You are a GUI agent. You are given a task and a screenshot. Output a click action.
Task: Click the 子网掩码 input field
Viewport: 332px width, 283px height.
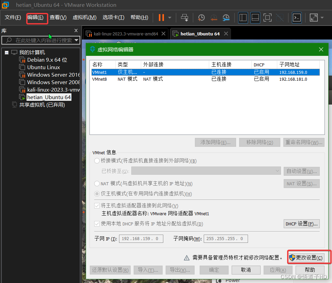pos(226,239)
